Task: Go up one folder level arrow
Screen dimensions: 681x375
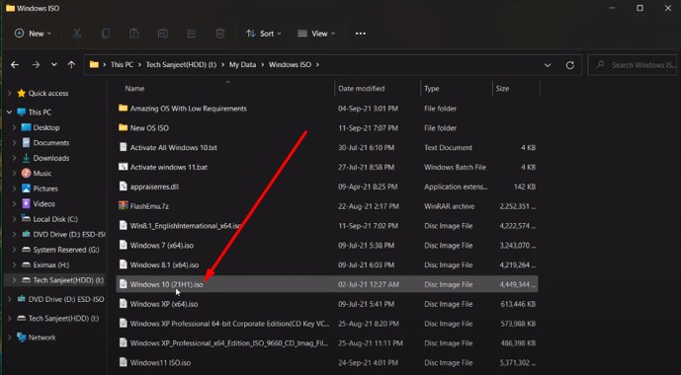Action: pyautogui.click(x=71, y=64)
